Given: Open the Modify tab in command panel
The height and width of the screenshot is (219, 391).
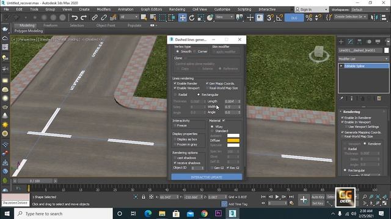Looking at the screenshot, I should point(350,42).
